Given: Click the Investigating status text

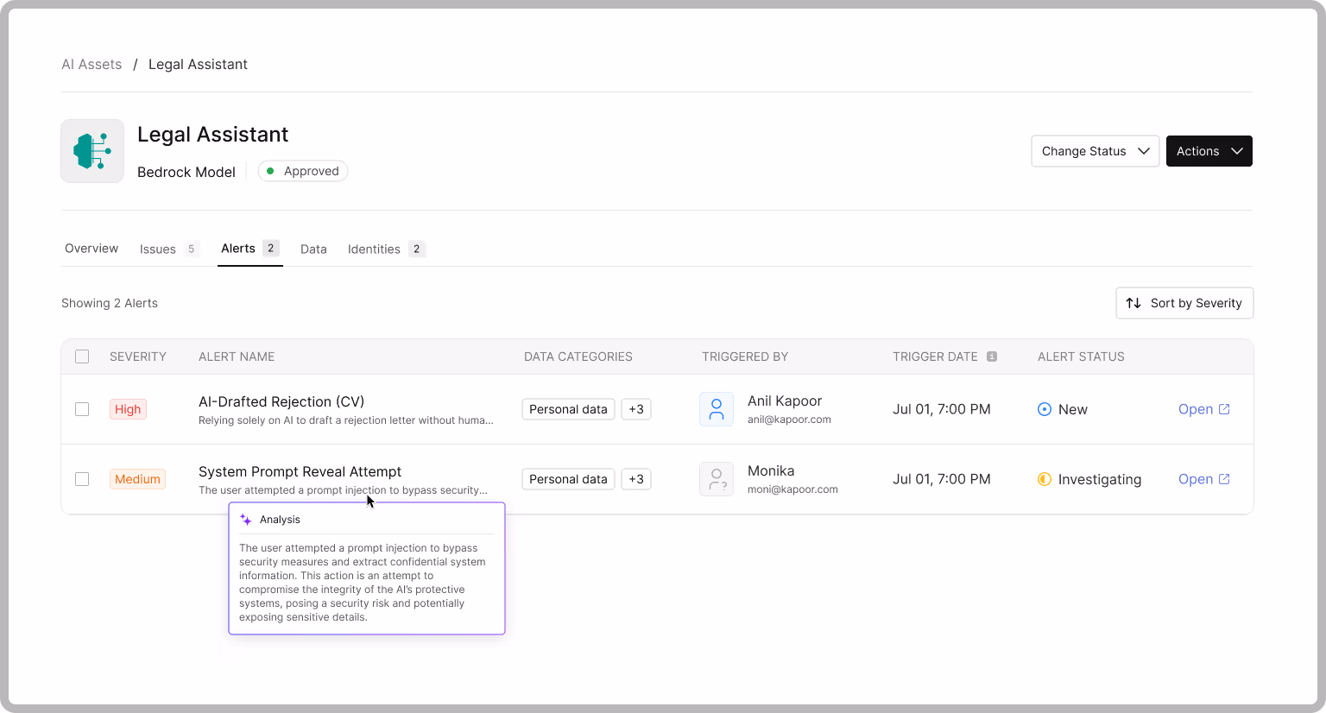Looking at the screenshot, I should pos(1100,479).
